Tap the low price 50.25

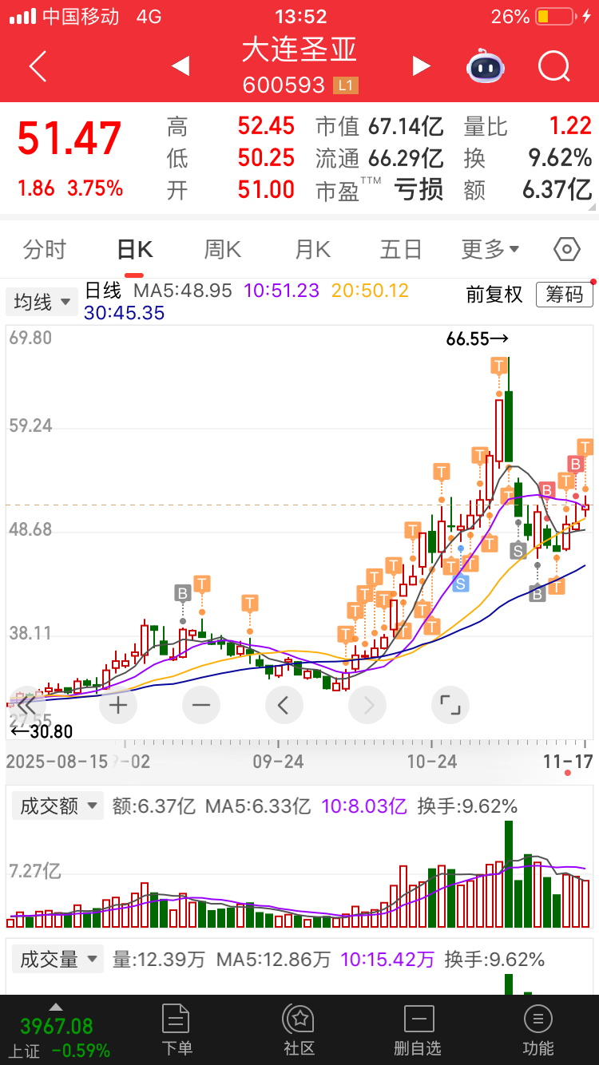[266, 158]
